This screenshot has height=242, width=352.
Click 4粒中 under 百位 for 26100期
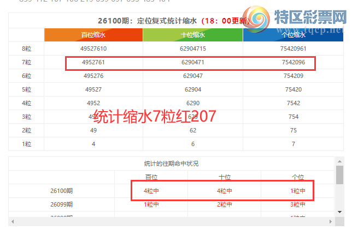[x=151, y=191]
